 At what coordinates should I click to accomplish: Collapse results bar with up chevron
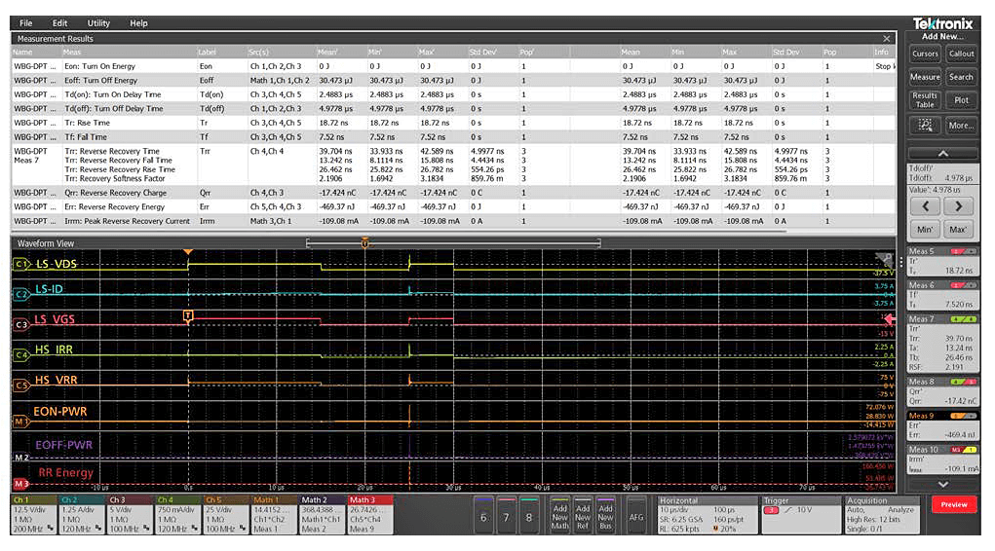[943, 154]
